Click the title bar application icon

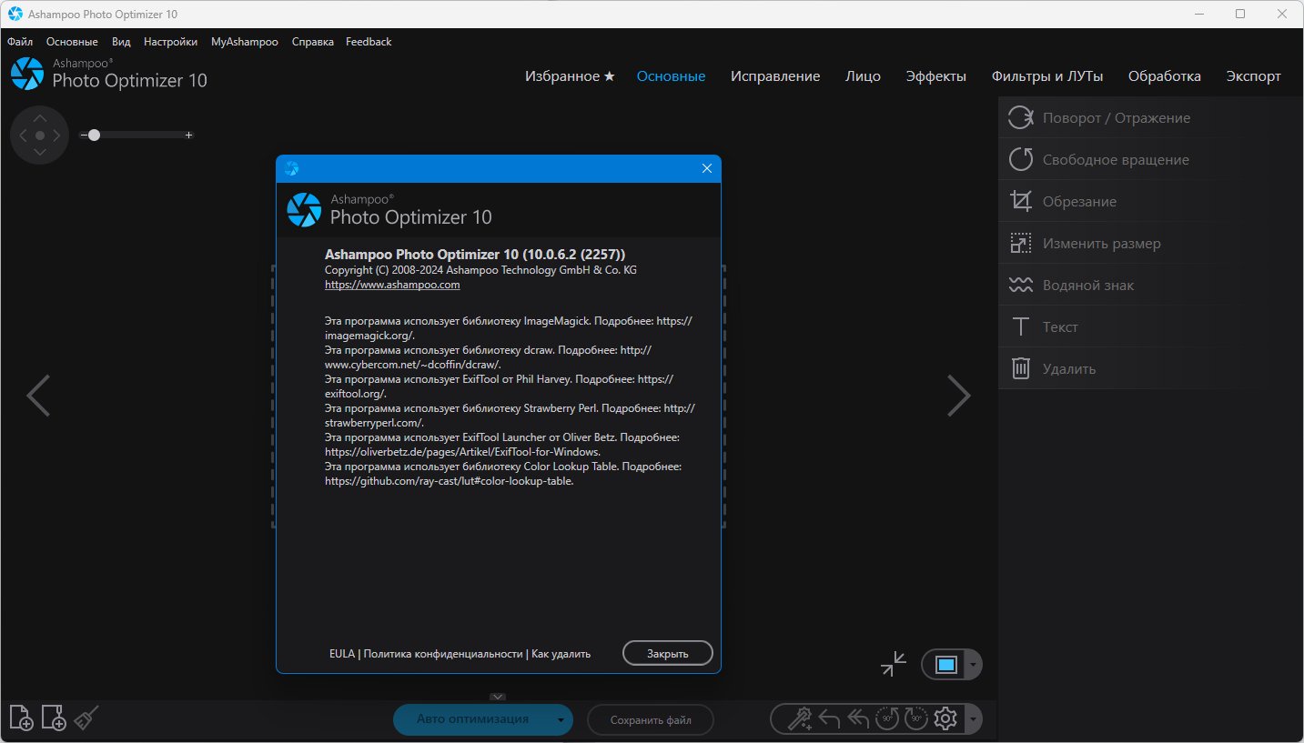pyautogui.click(x=15, y=14)
